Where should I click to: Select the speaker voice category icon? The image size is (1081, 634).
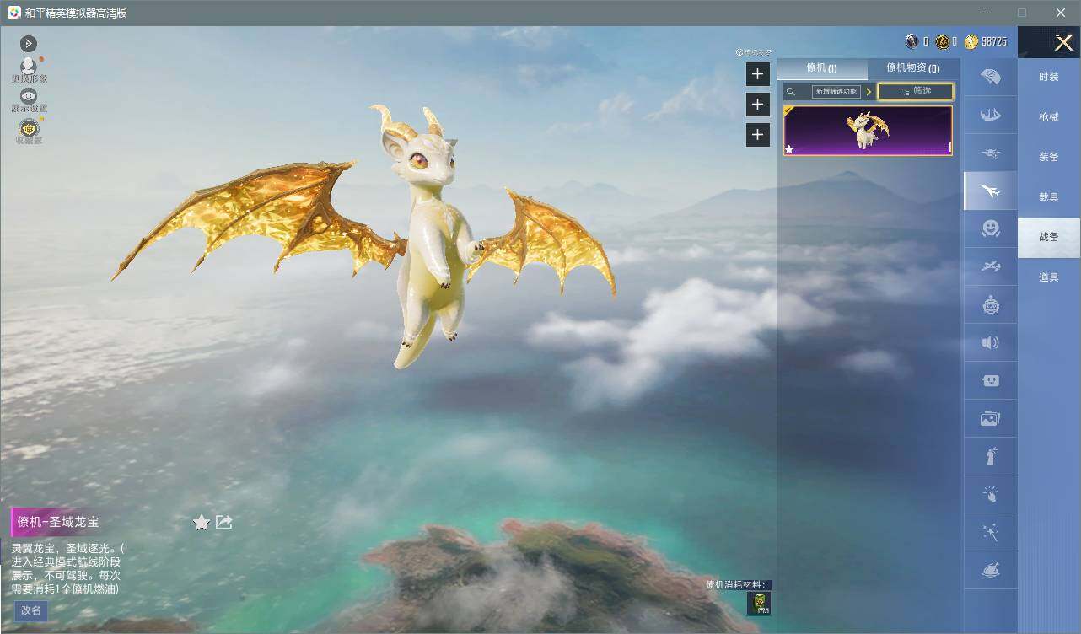991,342
